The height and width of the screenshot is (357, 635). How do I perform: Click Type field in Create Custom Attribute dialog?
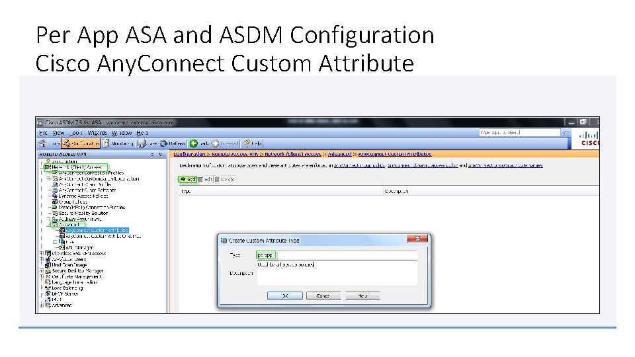pos(337,255)
